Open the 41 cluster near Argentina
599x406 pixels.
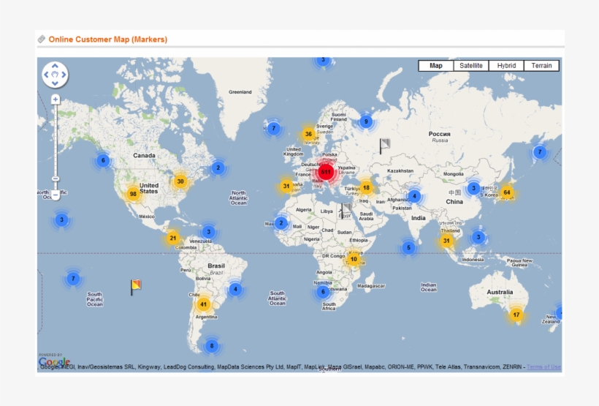(x=203, y=304)
